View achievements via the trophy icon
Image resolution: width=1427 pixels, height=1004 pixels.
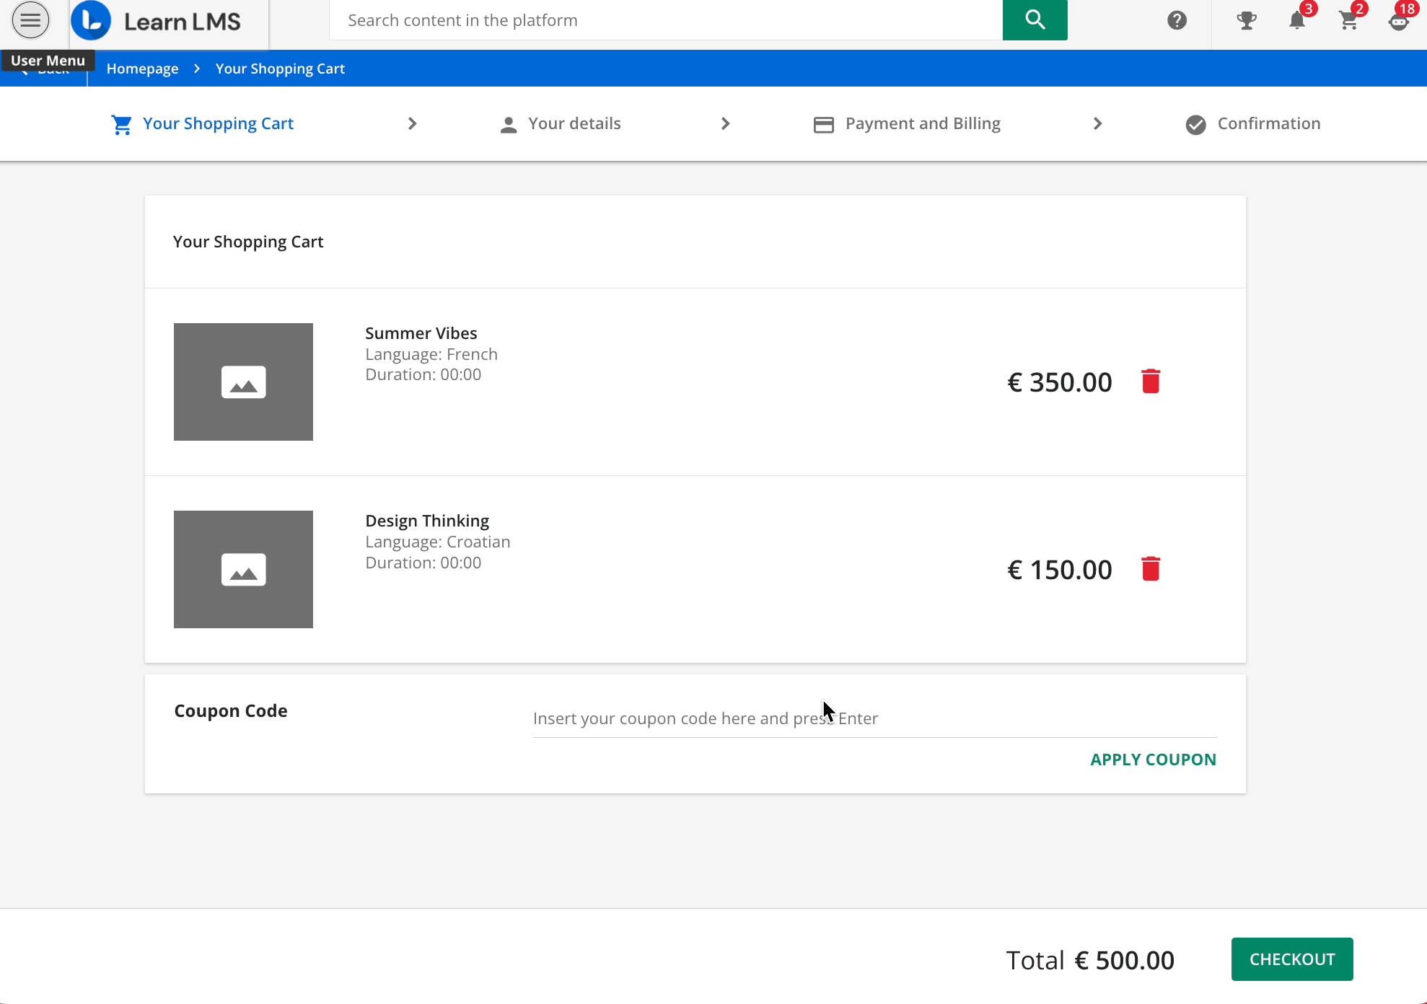coord(1247,20)
